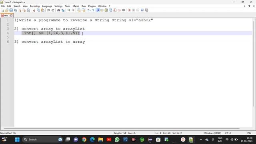Toggle Word Wrap in toolbar
The image size is (256, 144).
[89, 10]
